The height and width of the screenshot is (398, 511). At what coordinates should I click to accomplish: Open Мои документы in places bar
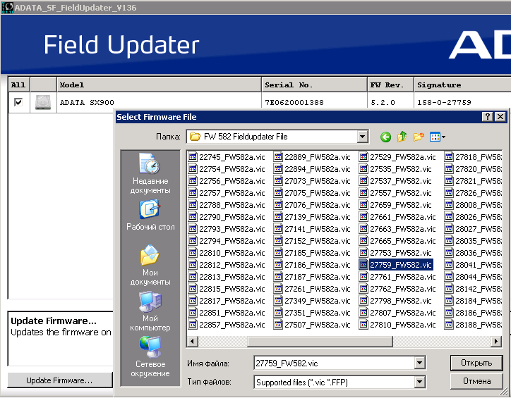coord(150,266)
